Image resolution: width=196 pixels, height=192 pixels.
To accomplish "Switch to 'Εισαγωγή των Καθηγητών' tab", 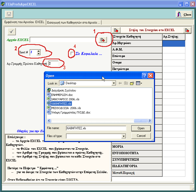I will 74,22.
